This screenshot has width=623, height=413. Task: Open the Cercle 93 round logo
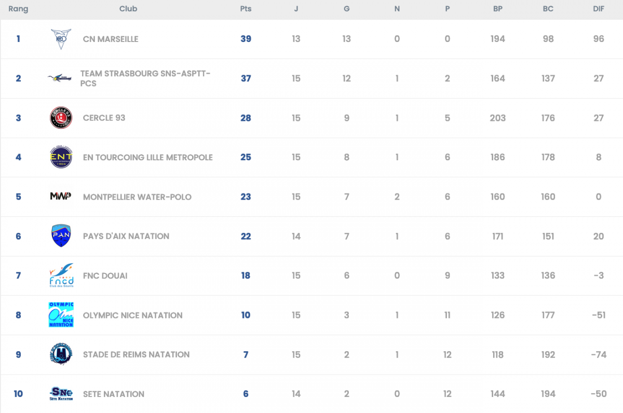pos(61,118)
